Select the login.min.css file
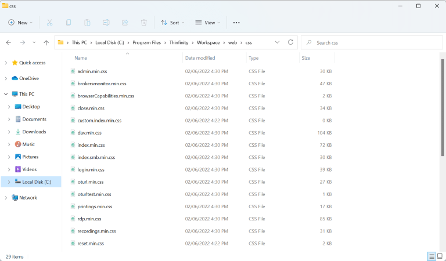Image resolution: width=446 pixels, height=261 pixels. coord(91,170)
